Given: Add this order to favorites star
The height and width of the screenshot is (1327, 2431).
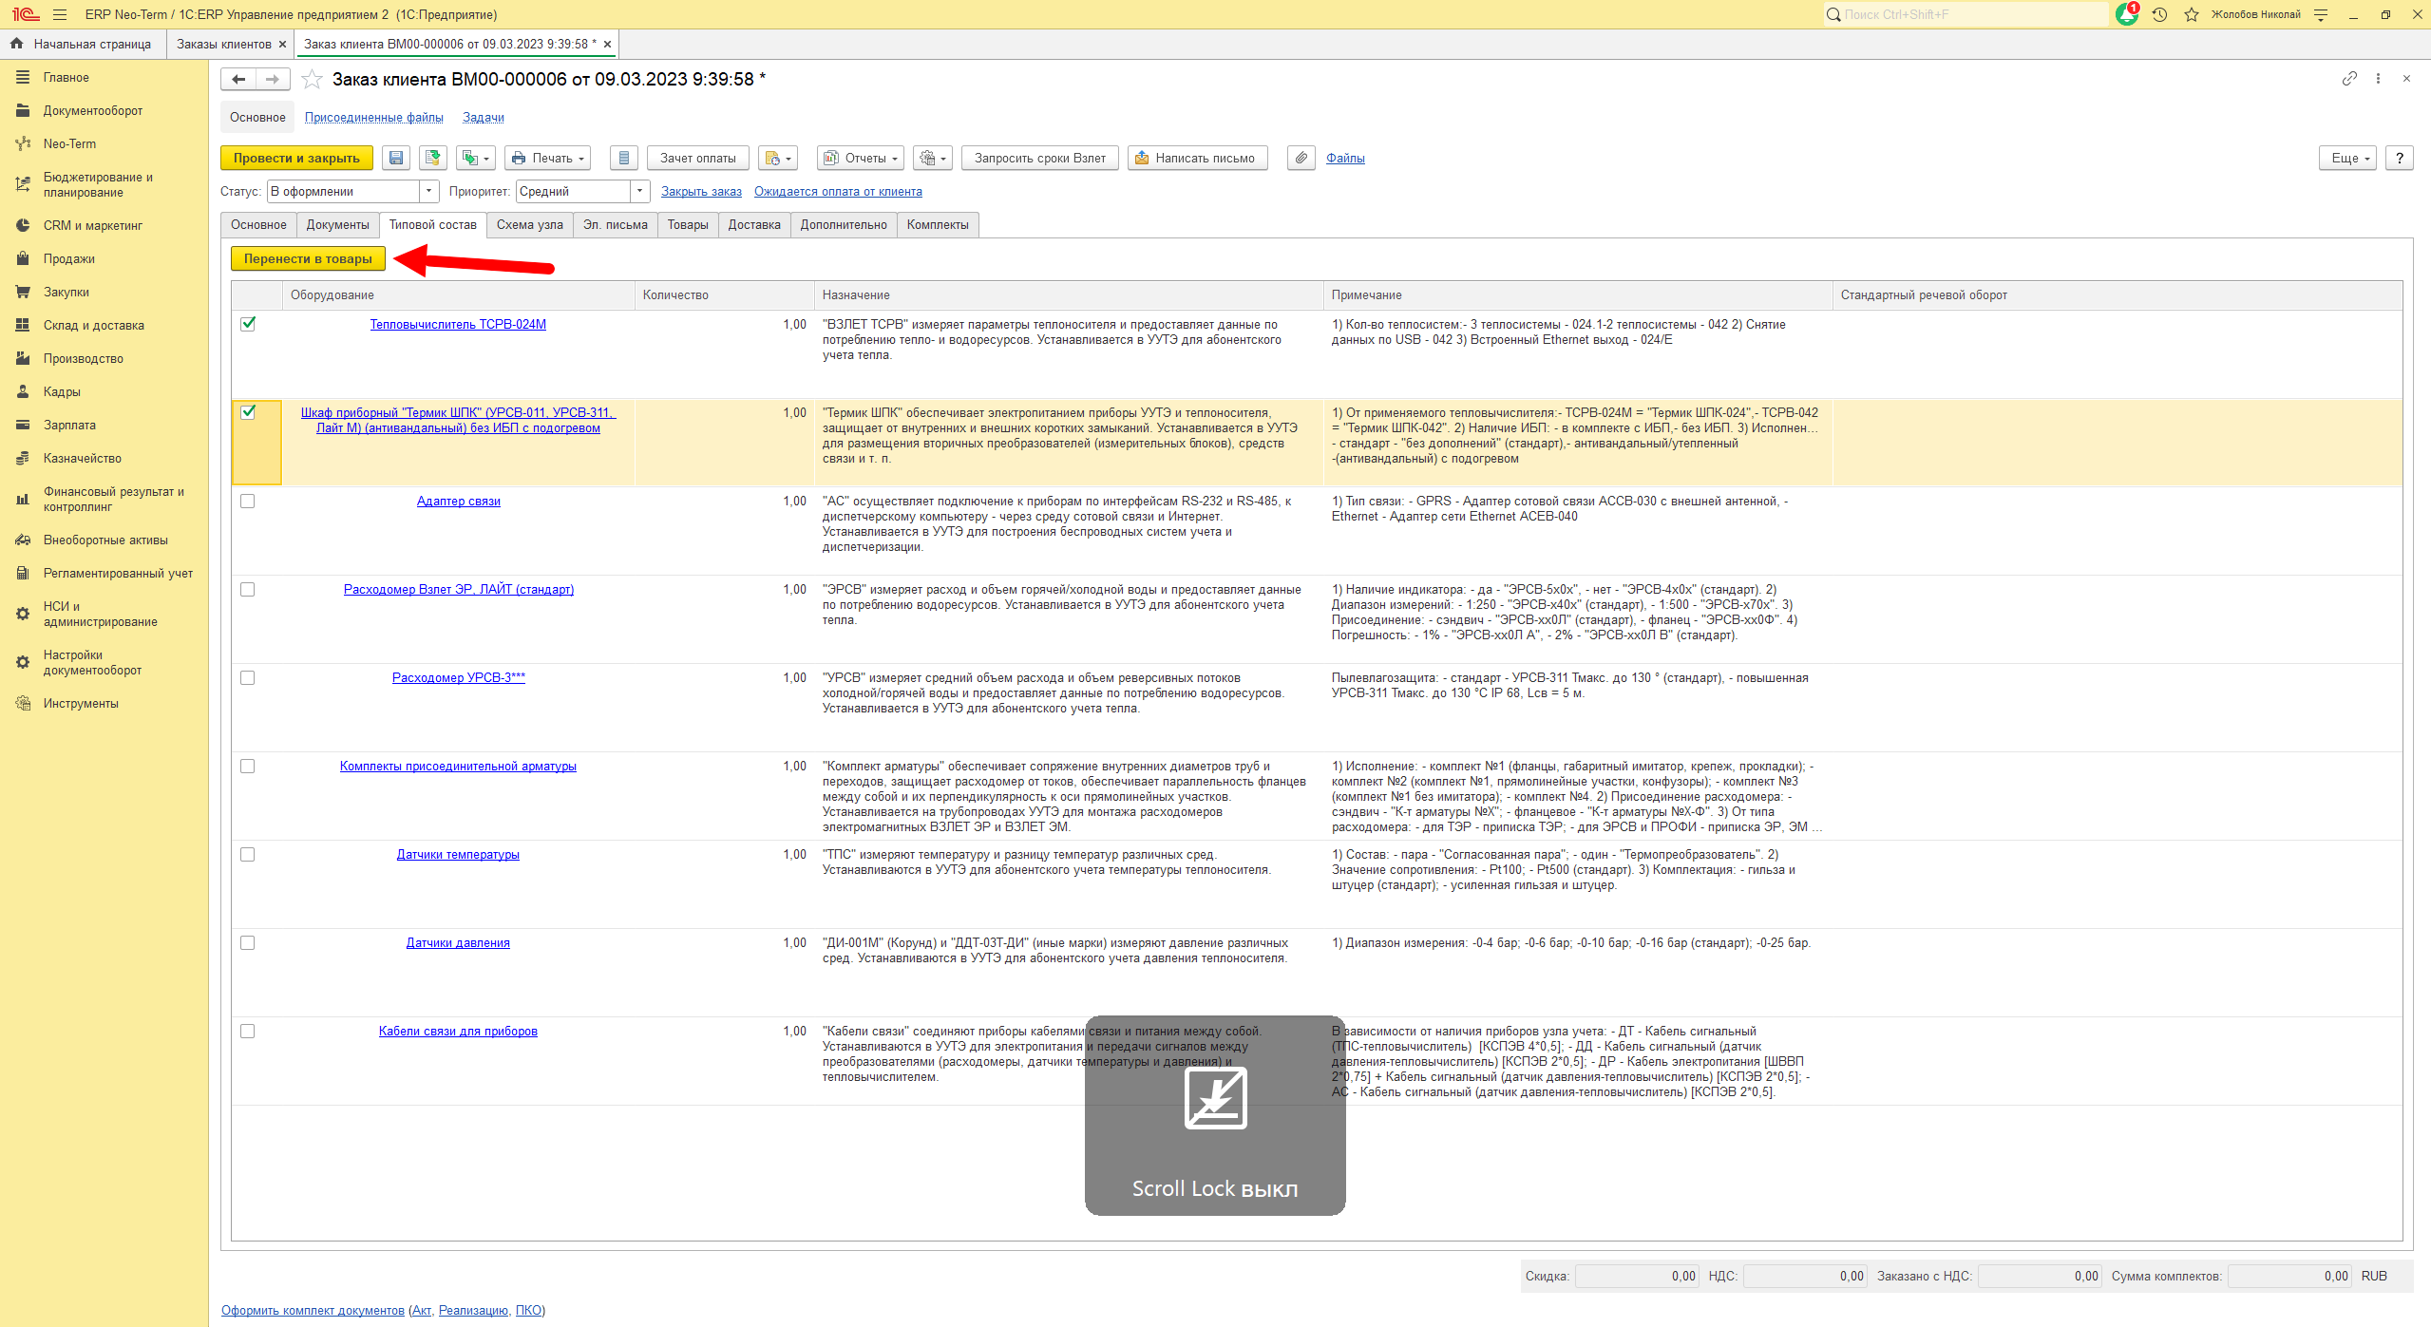Looking at the screenshot, I should click(x=312, y=79).
